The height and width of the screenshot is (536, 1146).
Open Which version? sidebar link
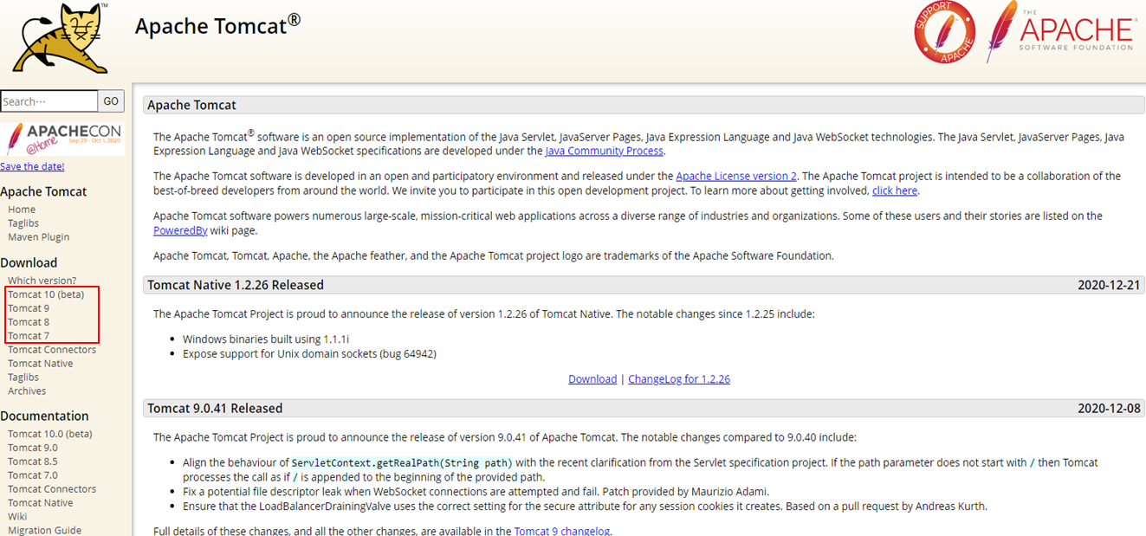point(42,281)
